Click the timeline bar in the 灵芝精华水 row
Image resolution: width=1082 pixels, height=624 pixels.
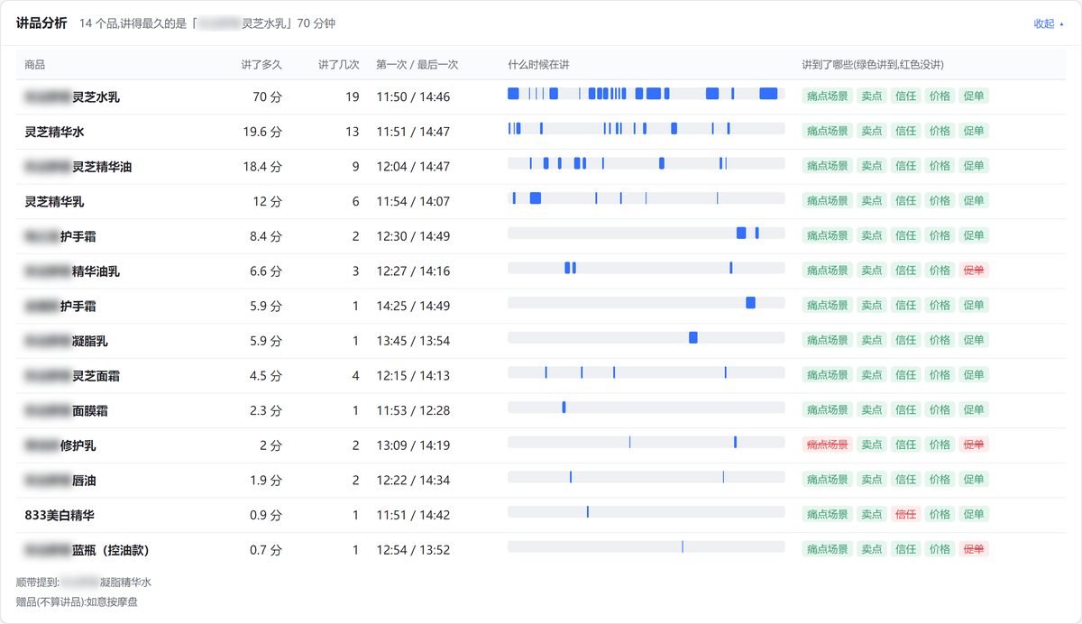[646, 129]
